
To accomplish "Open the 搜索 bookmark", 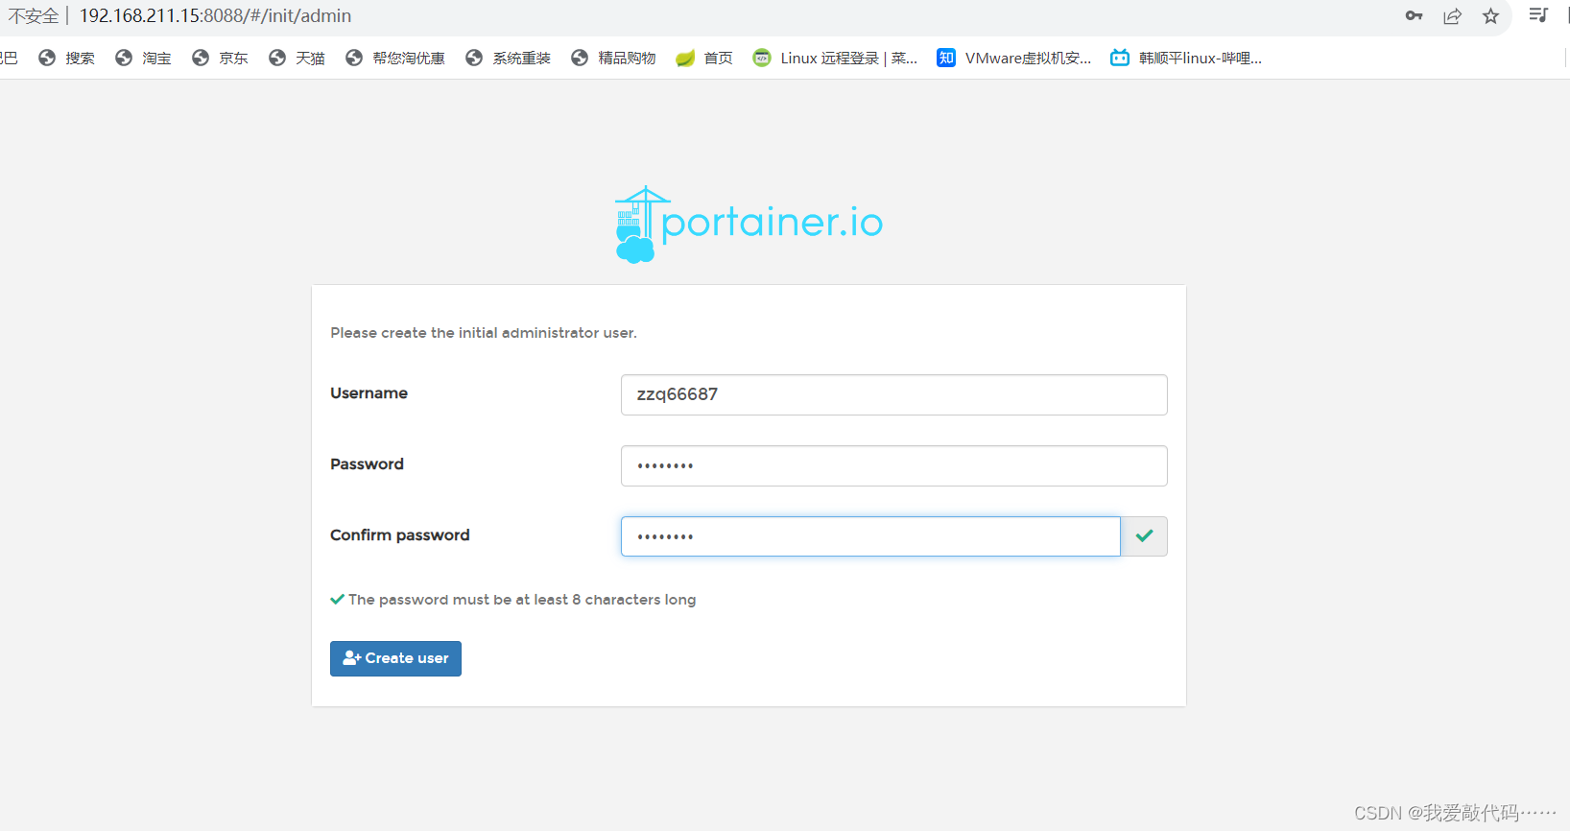I will (66, 58).
